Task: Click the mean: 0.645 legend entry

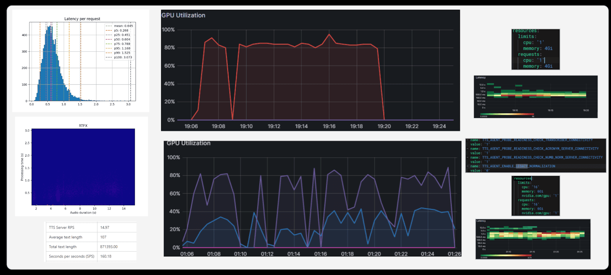Action: tap(123, 26)
